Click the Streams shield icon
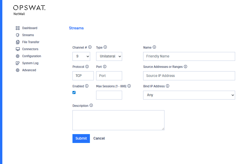This screenshot has width=252, height=164. tap(18, 35)
